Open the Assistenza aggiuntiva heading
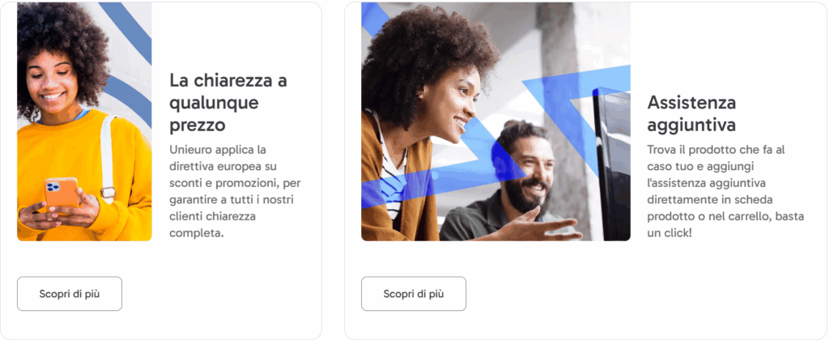This screenshot has height=340, width=829. tap(691, 113)
